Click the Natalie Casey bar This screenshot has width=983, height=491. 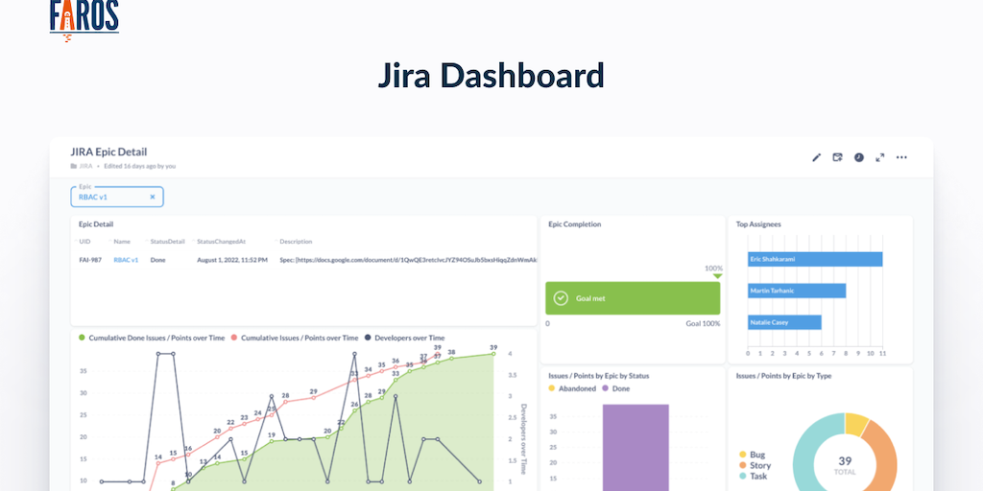point(784,322)
